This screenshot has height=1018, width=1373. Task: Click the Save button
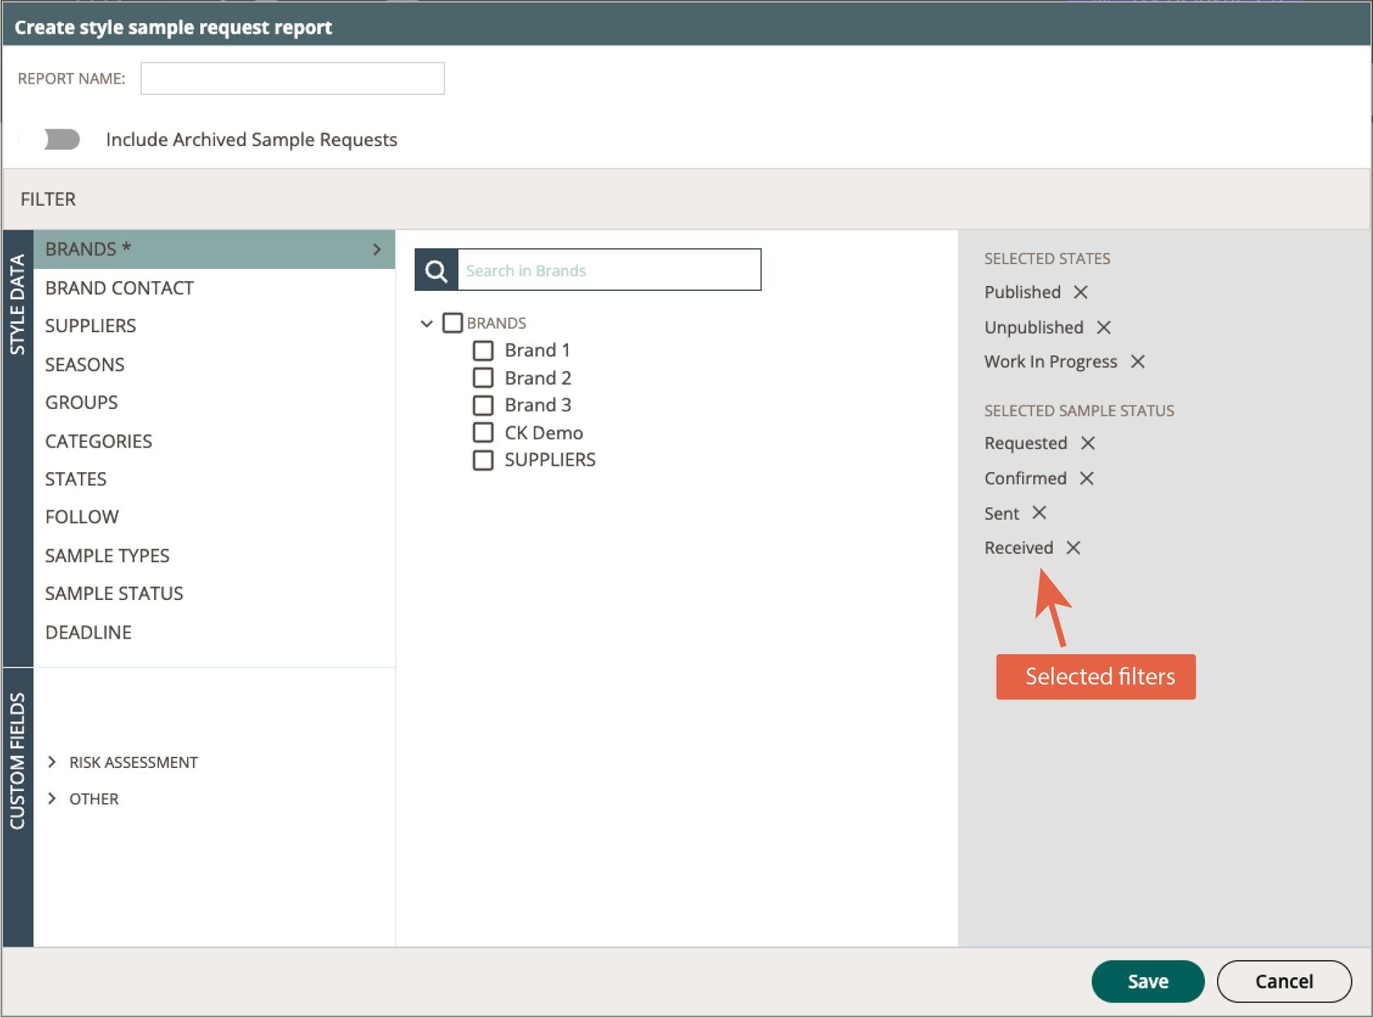[1148, 981]
